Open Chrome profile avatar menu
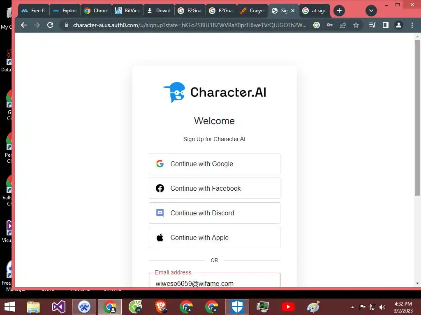 (399, 25)
